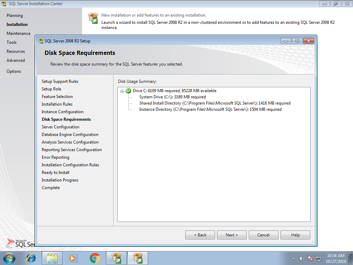Screen dimensions: 353x265
Task: Click the Back button
Action: 200,235
